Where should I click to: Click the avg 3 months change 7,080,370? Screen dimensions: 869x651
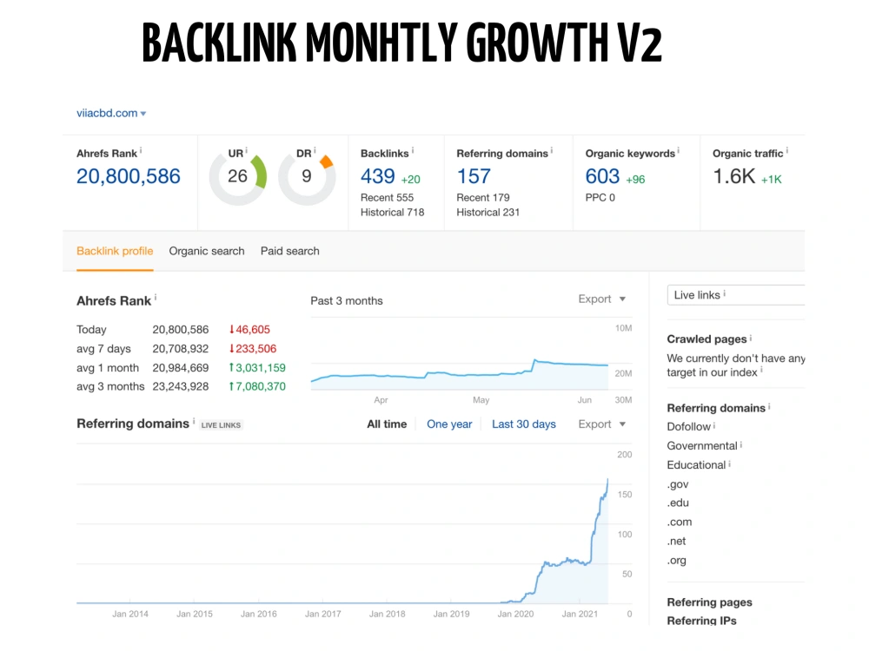coord(257,386)
